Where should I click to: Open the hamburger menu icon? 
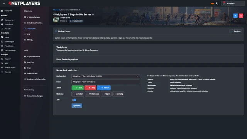pyautogui.click(x=4, y=3)
